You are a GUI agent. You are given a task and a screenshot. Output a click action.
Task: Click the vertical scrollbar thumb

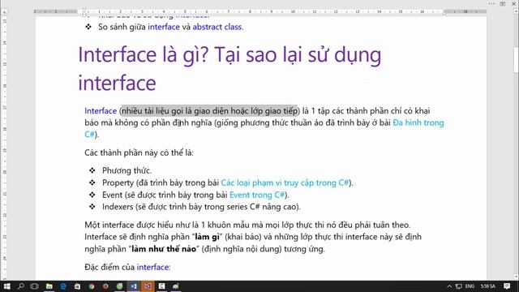point(516,59)
